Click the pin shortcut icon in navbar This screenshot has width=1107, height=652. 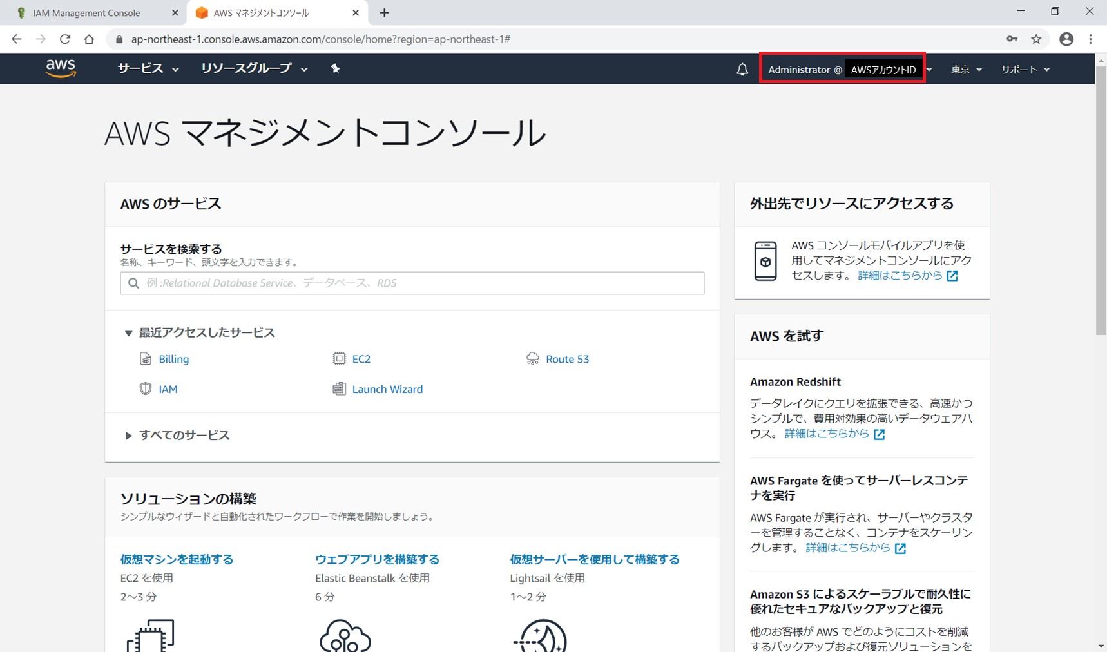tap(335, 68)
